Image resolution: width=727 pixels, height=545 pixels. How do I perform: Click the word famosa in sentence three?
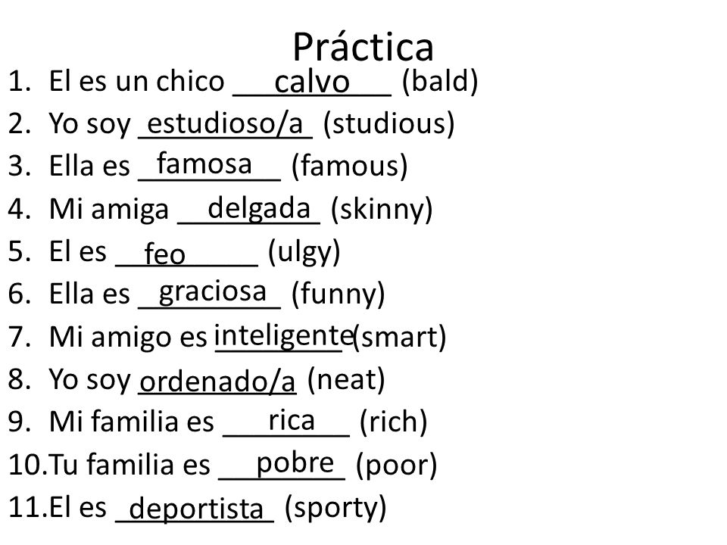pyautogui.click(x=204, y=163)
